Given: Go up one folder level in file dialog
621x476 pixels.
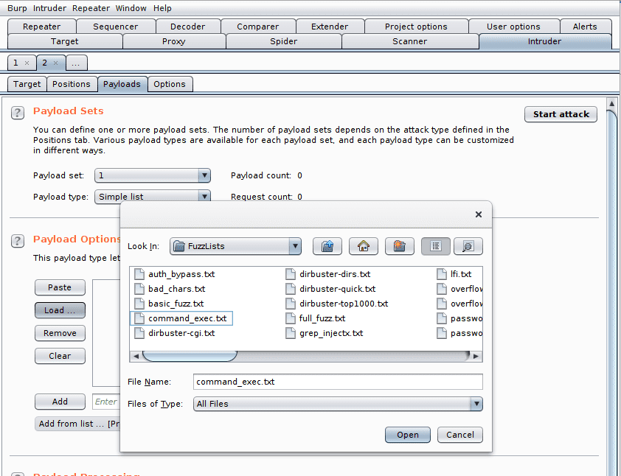Looking at the screenshot, I should point(327,246).
